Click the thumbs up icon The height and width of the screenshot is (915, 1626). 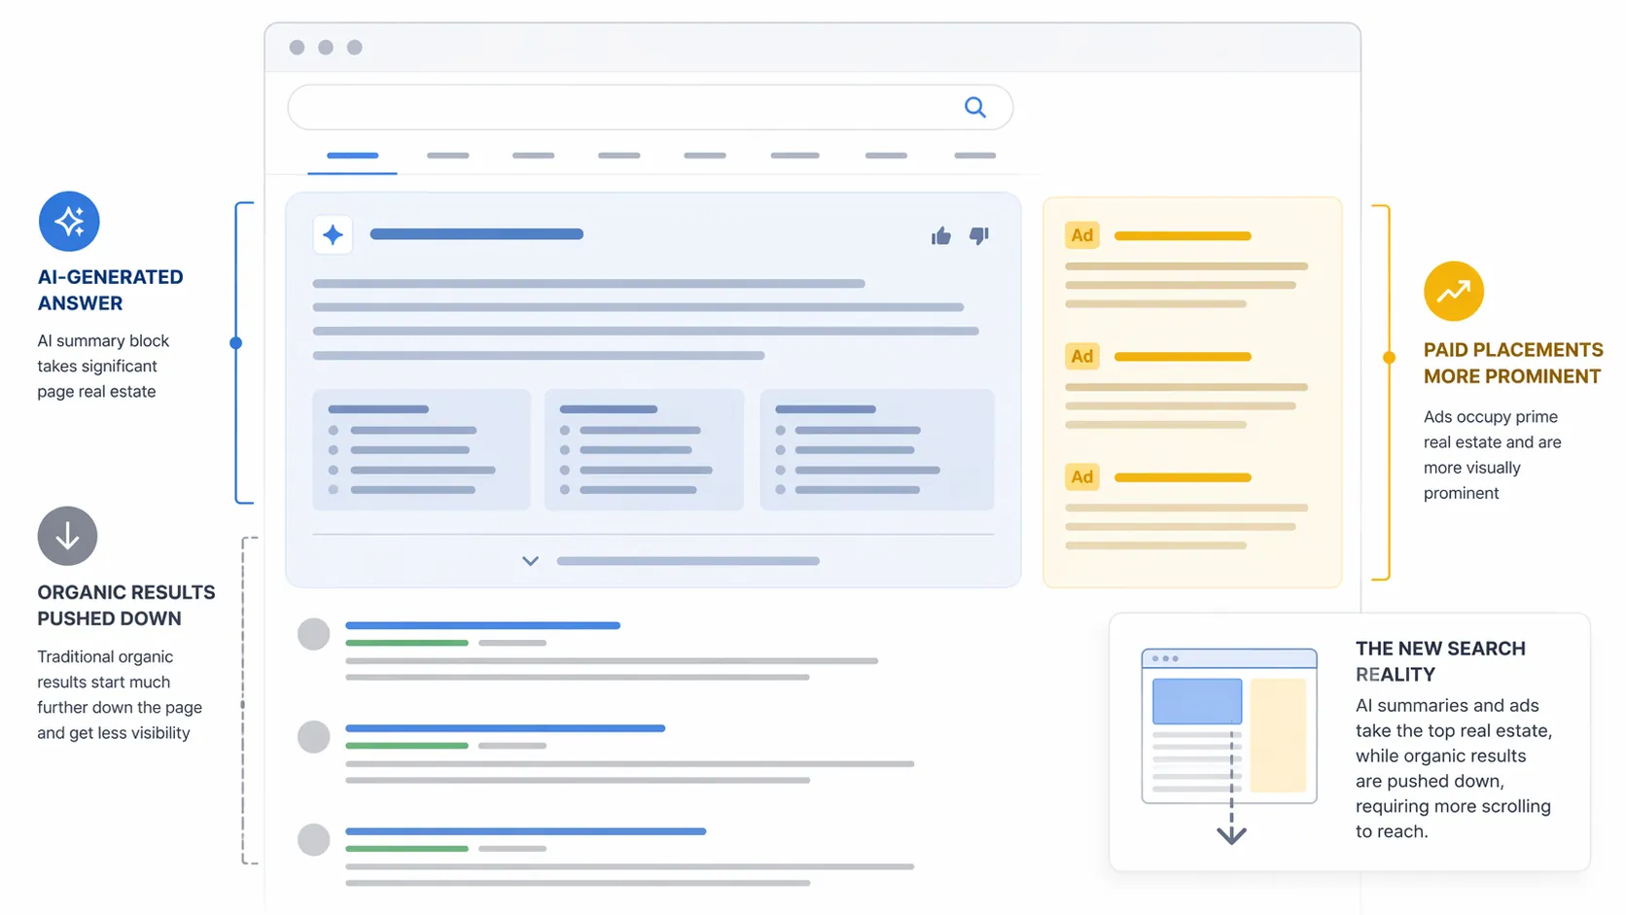(940, 235)
